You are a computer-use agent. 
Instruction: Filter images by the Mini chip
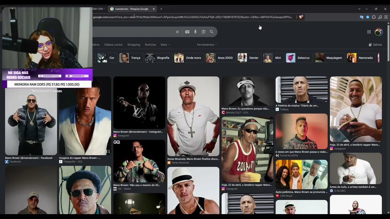(x=273, y=58)
